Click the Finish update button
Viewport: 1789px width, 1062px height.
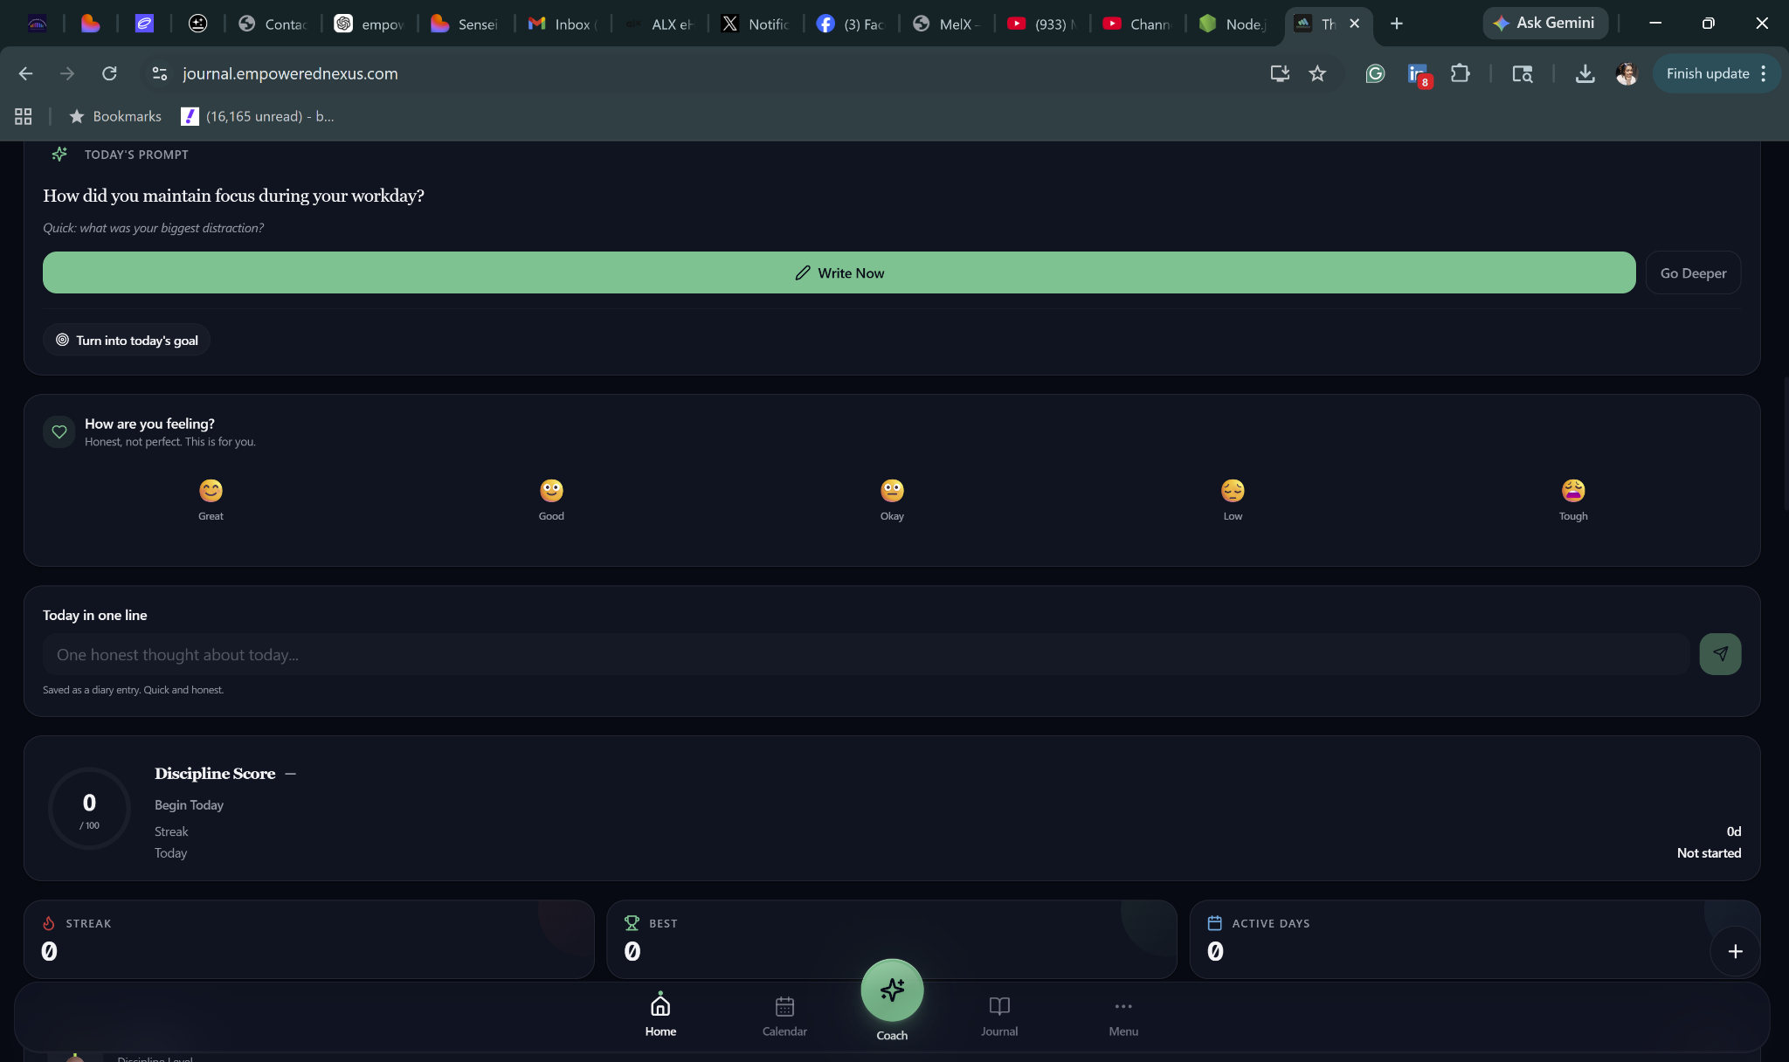1707,73
